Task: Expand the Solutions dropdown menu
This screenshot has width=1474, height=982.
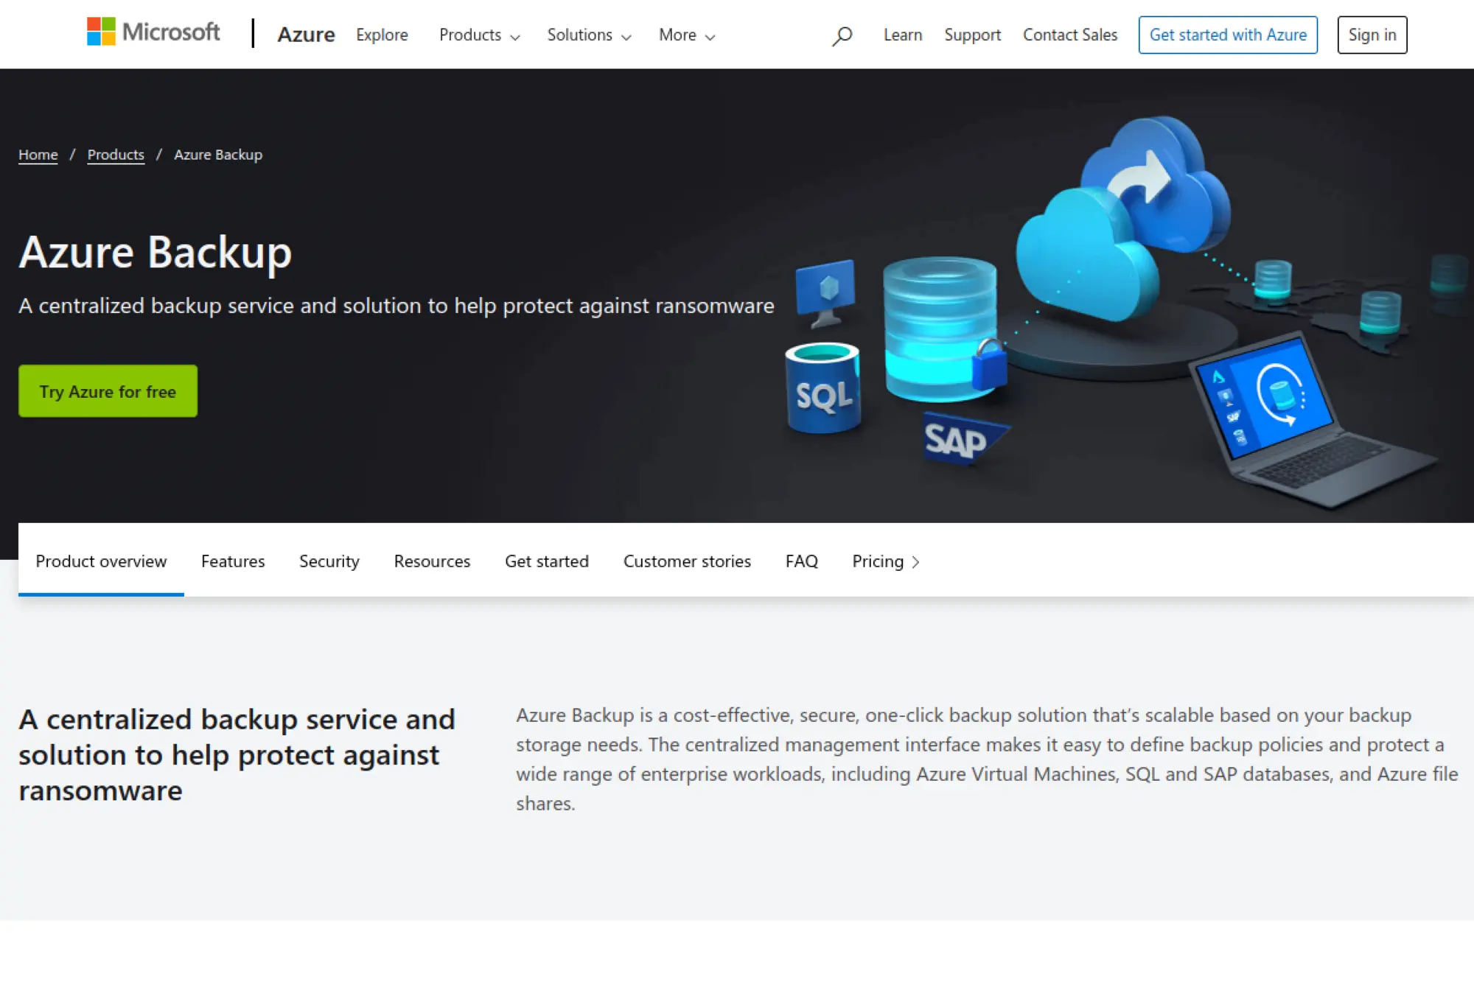Action: pyautogui.click(x=587, y=35)
